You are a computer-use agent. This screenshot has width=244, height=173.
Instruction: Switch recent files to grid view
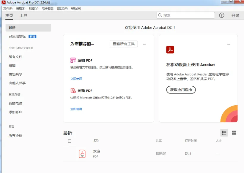[x=234, y=133]
